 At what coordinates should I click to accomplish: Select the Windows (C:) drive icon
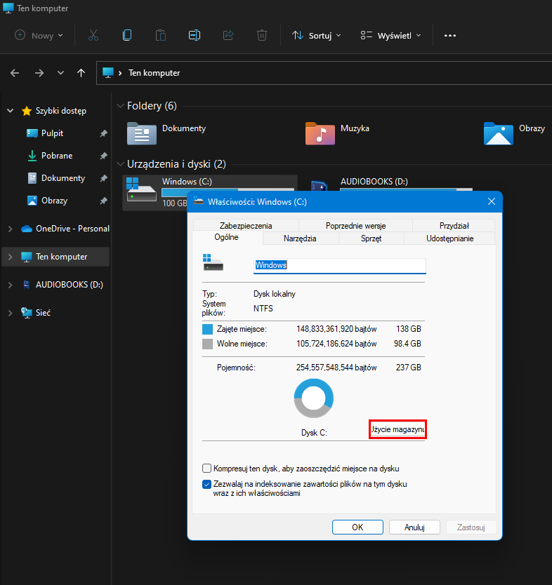coord(142,189)
